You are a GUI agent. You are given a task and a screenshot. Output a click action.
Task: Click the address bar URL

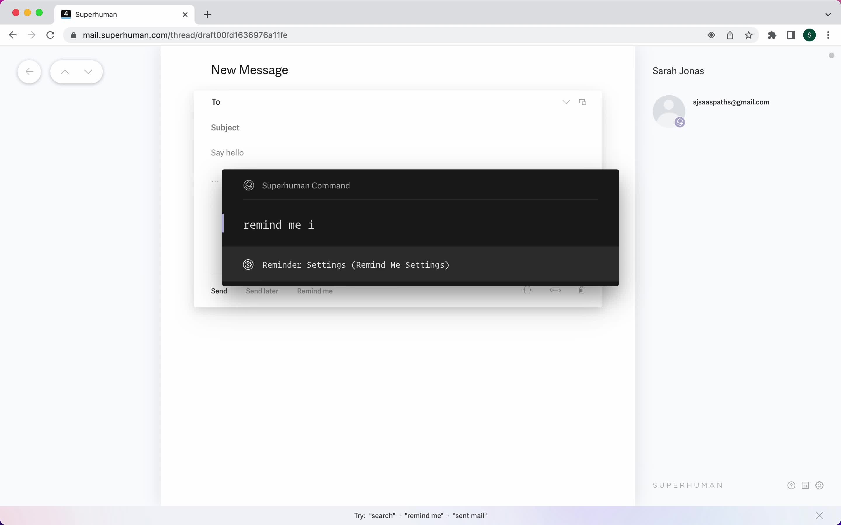click(x=185, y=35)
